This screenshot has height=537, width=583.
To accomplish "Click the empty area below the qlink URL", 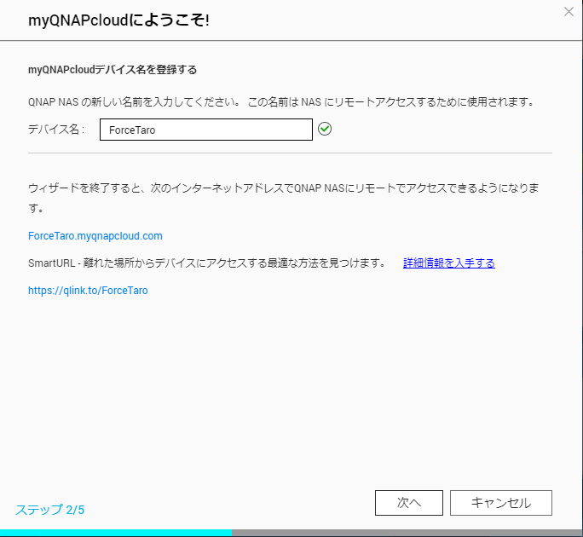I will pos(290,384).
